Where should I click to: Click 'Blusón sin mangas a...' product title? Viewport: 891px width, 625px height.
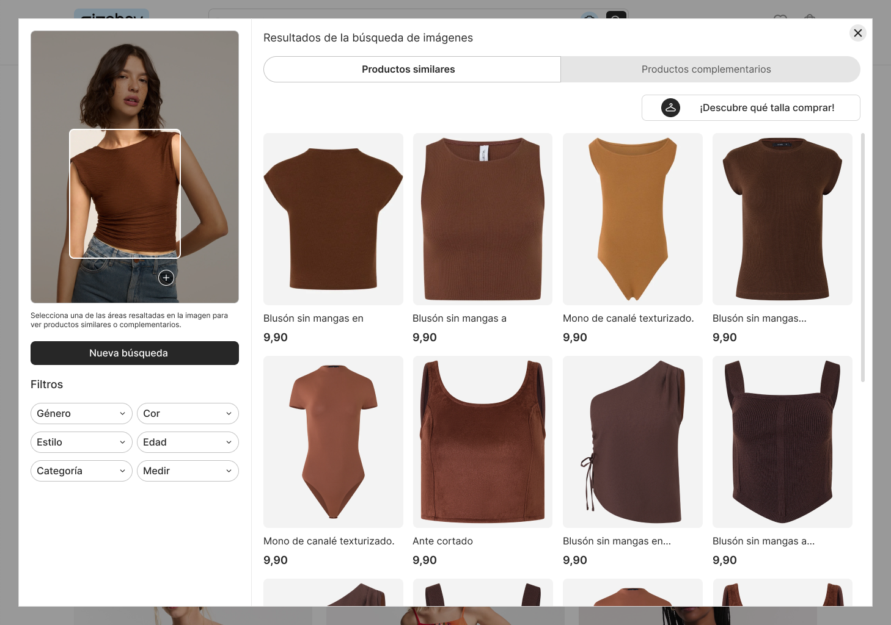(763, 541)
